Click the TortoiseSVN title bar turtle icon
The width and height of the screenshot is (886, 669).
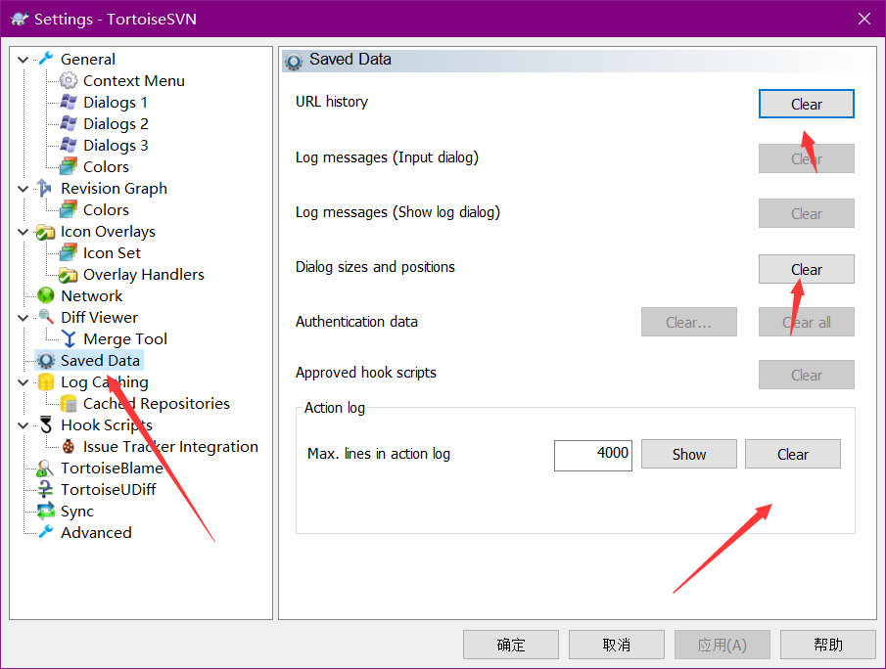20,19
